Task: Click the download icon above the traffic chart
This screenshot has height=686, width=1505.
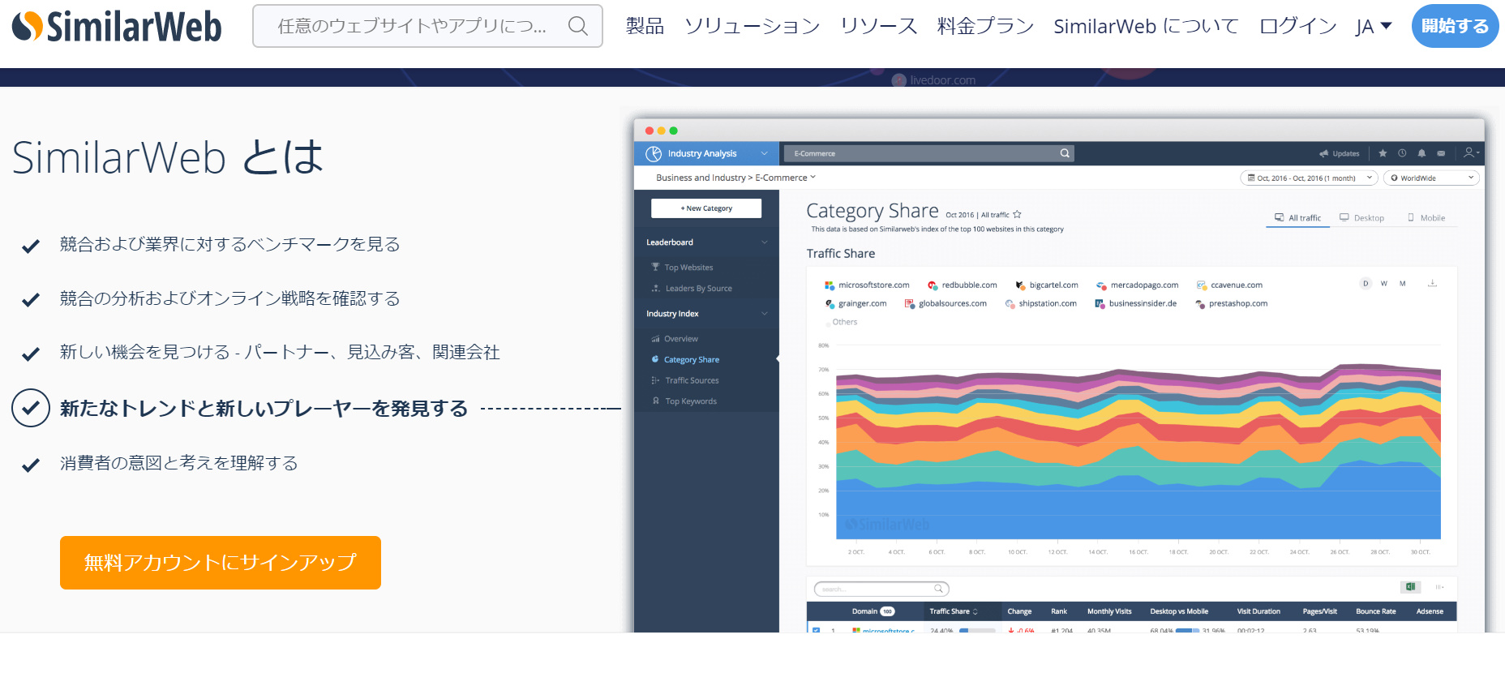Action: tap(1432, 283)
